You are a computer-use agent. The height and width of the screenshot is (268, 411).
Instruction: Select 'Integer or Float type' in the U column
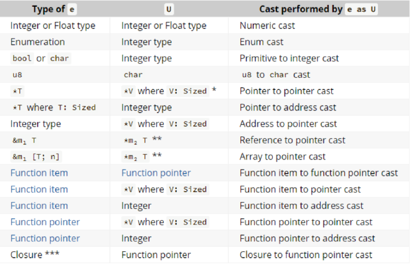point(164,26)
